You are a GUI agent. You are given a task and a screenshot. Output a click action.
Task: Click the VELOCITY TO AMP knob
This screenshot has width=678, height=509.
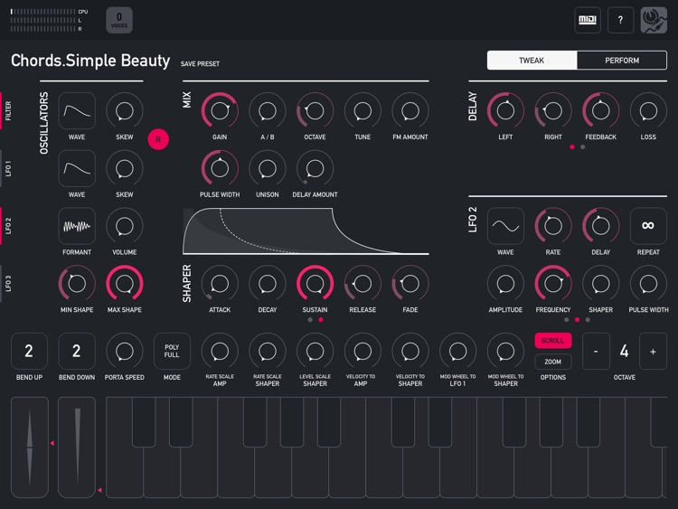click(363, 351)
